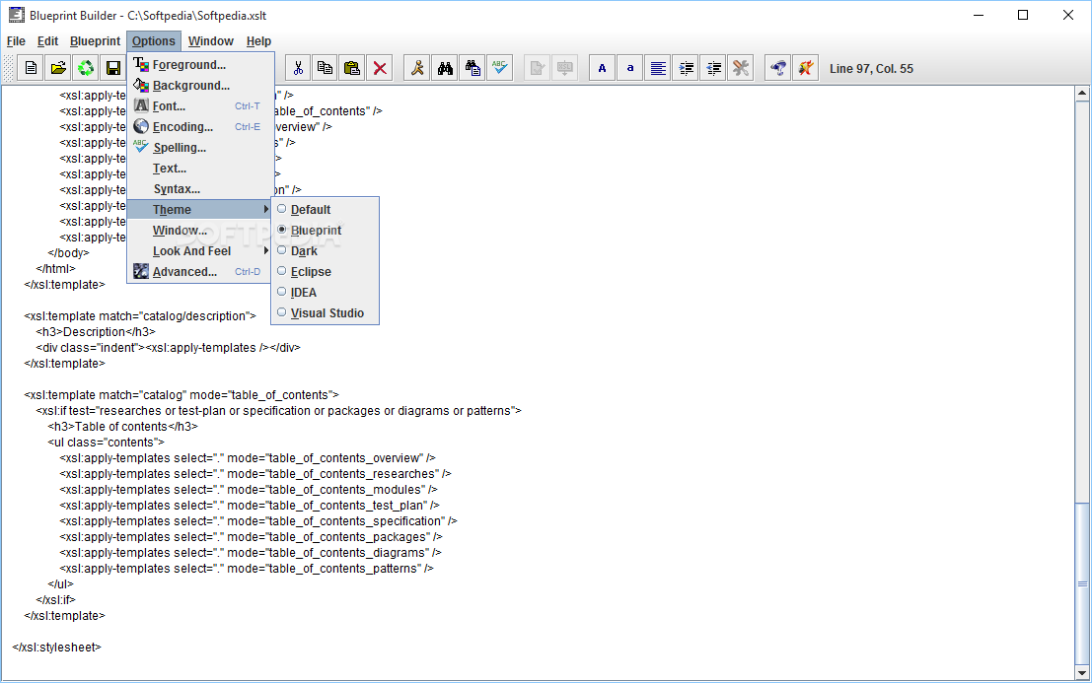Click the line with table_of_contents_diagrams
The image size is (1092, 683).
coord(251,553)
